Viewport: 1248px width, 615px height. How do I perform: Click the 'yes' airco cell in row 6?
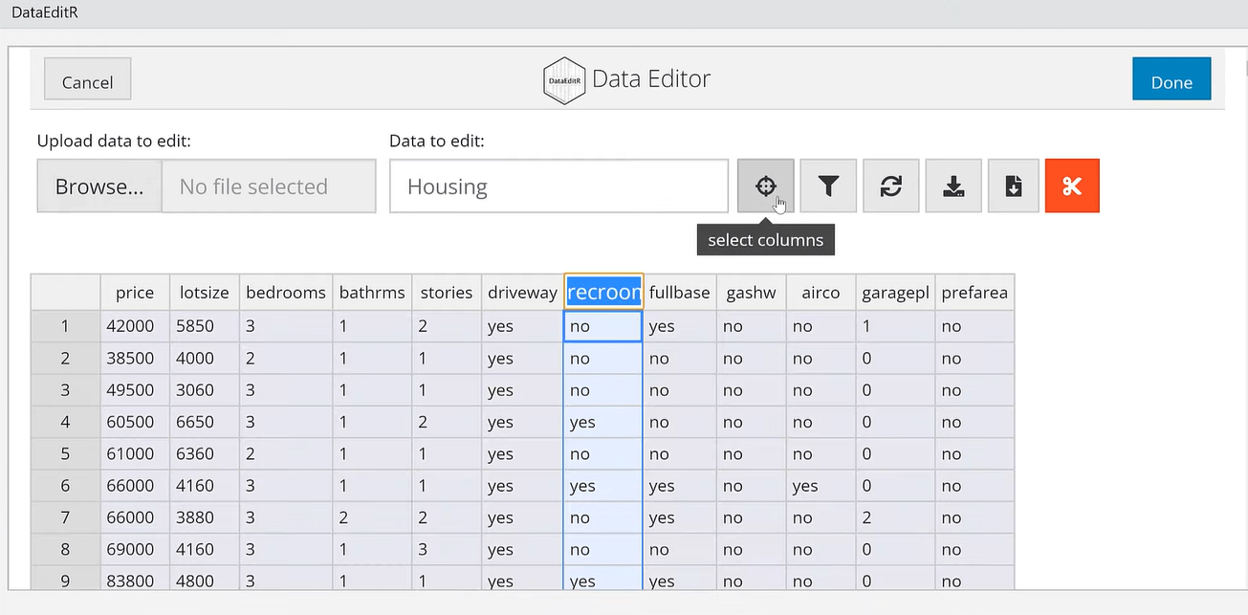click(x=821, y=486)
